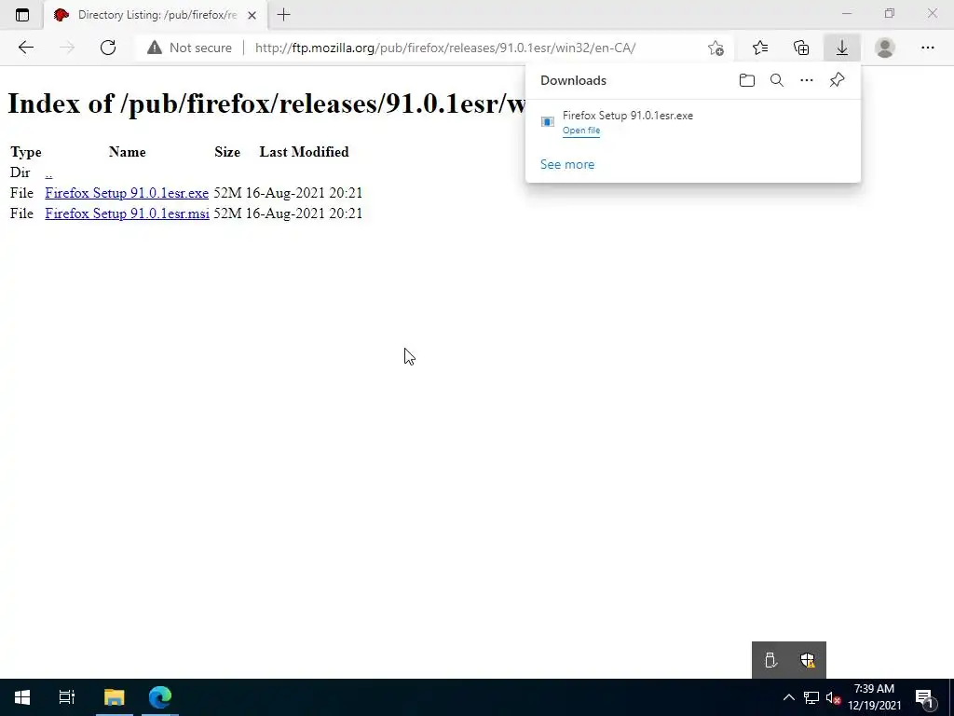Click the parent directory .. link

click(x=48, y=172)
